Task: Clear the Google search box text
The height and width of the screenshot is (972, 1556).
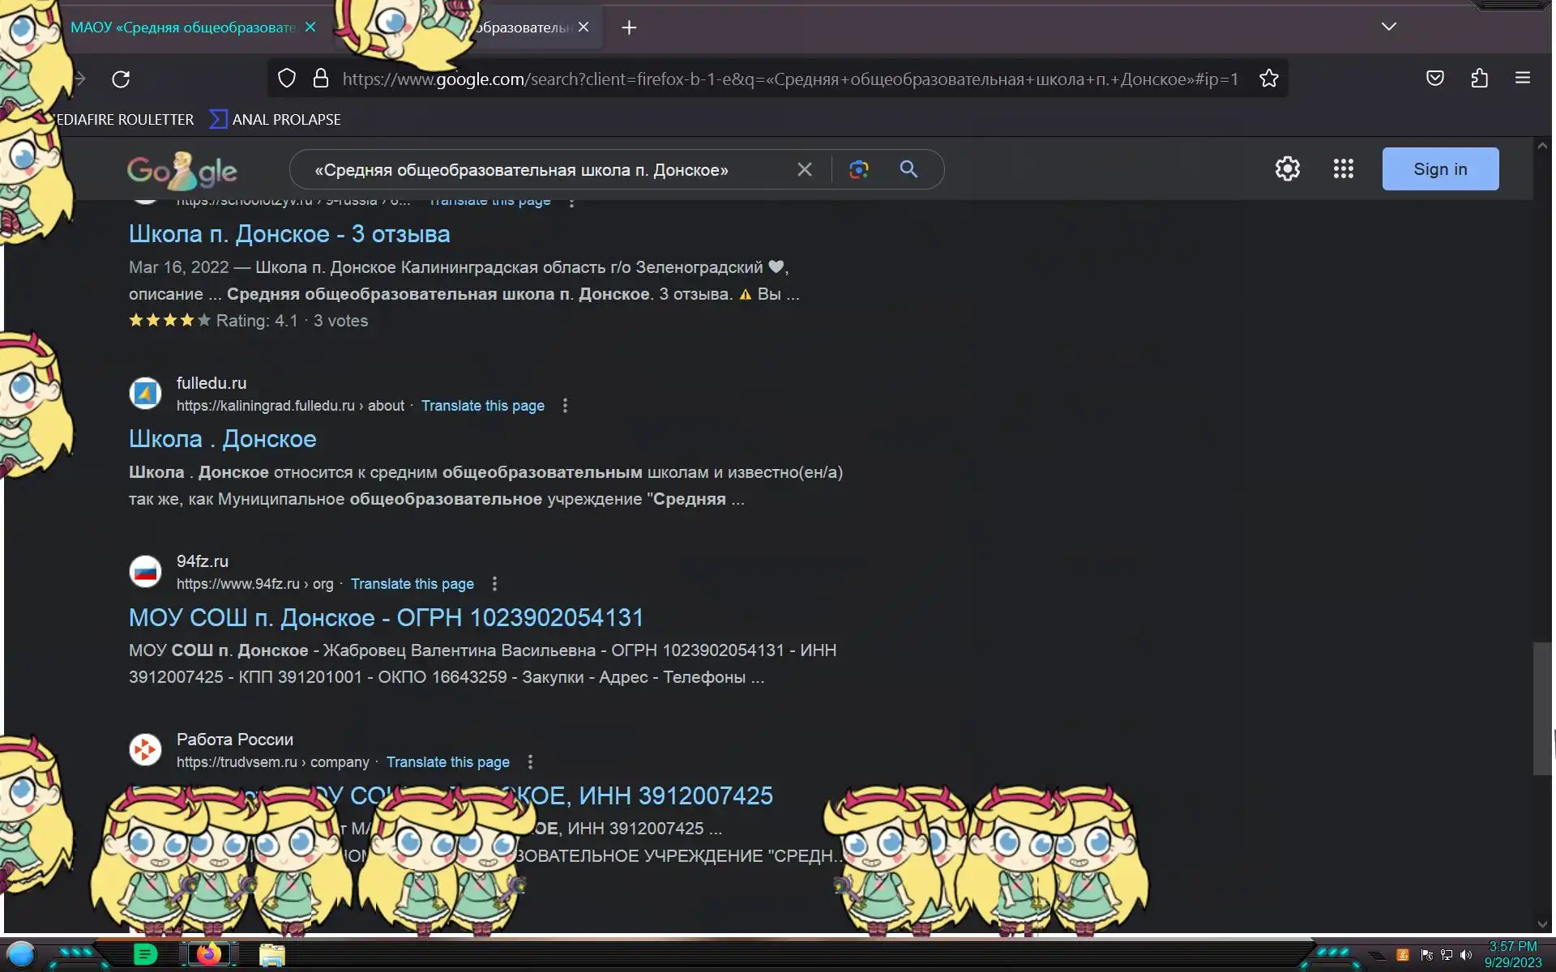Action: [x=804, y=169]
